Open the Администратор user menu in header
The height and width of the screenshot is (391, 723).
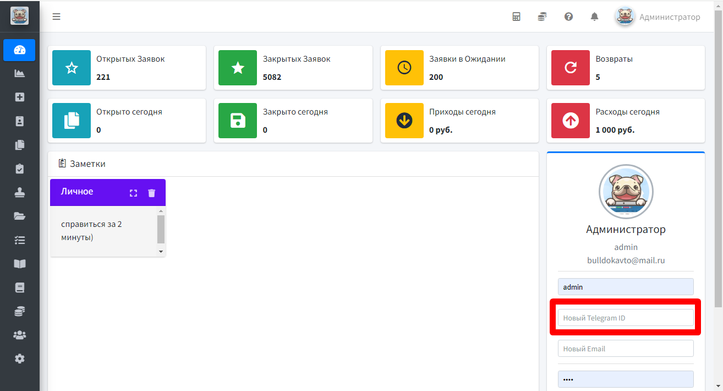pyautogui.click(x=658, y=17)
